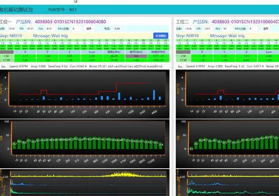Click the X column header in station one table
279x196 pixels.
[x=25, y=52]
